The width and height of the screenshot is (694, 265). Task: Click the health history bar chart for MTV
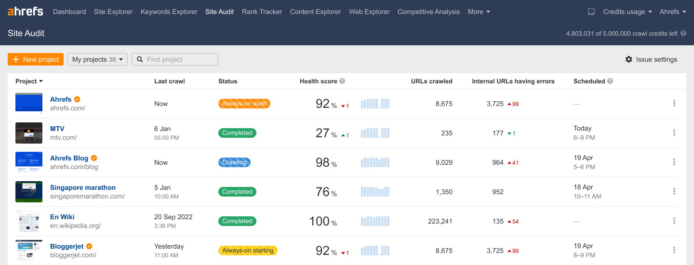[375, 133]
